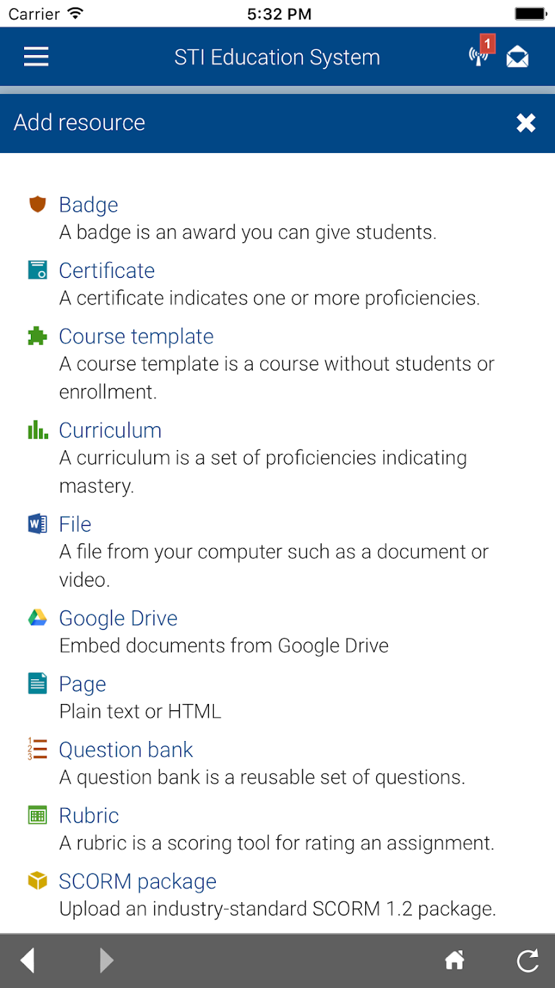Image resolution: width=555 pixels, height=988 pixels.
Task: Click the Question bank numbered list icon
Action: tap(37, 749)
